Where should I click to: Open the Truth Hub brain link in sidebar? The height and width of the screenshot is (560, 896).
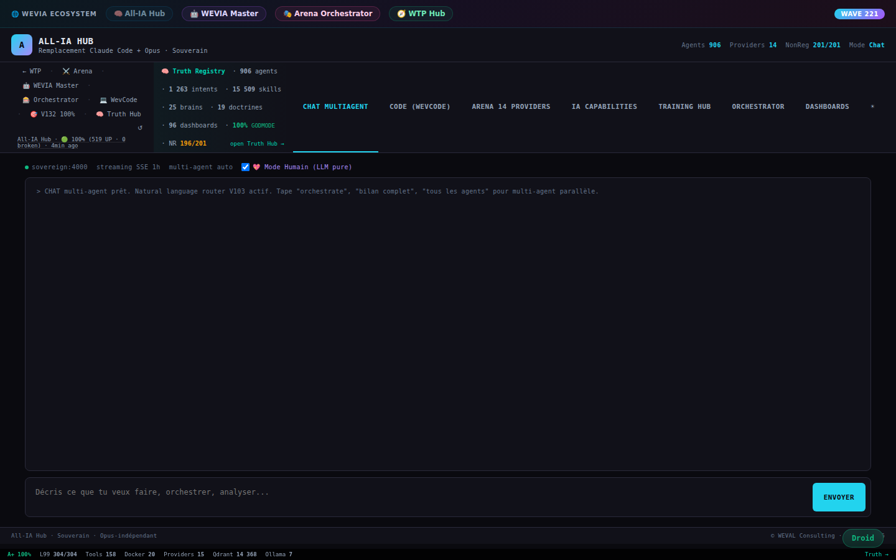(118, 114)
